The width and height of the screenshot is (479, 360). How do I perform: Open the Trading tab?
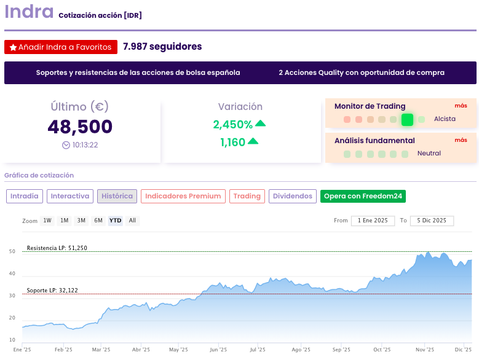coord(247,196)
